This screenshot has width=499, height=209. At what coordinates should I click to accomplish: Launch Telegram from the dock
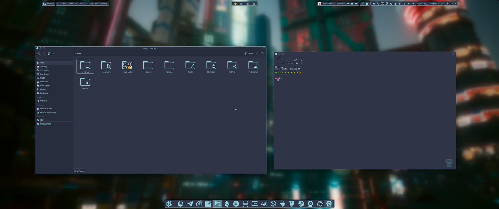coord(190,204)
